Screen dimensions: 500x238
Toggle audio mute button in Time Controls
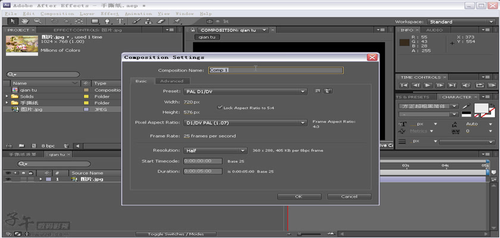pos(466,86)
